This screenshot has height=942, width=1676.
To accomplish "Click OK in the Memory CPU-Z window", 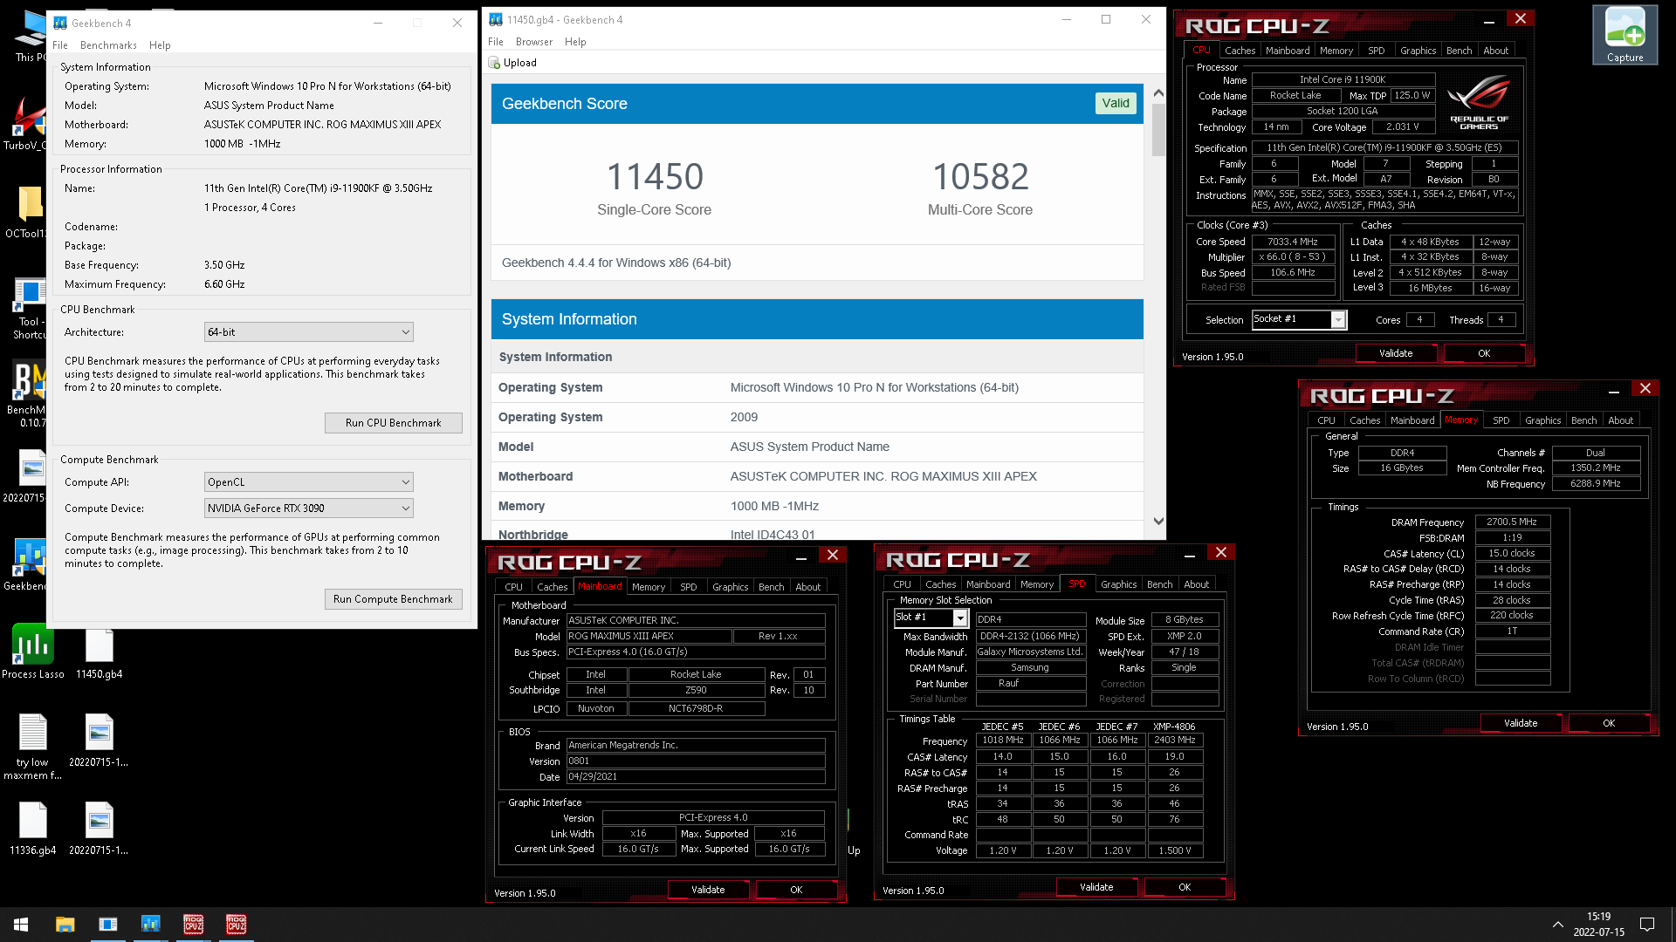I will (x=1608, y=723).
